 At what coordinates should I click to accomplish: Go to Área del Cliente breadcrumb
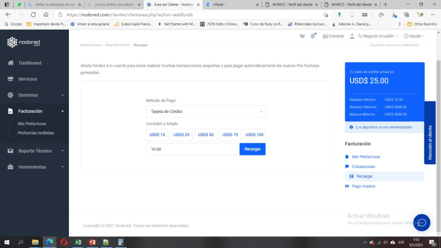[117, 45]
